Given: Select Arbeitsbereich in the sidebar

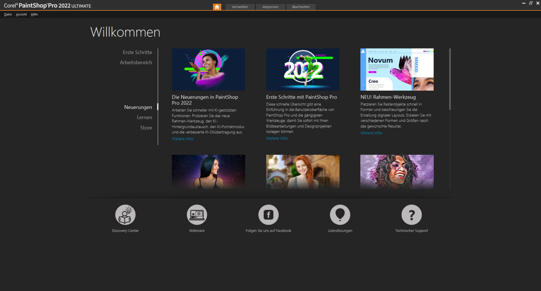Looking at the screenshot, I should click(136, 63).
